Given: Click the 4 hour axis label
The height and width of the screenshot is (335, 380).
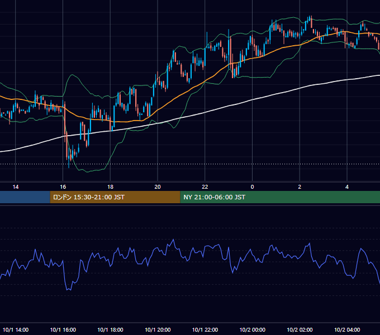Looking at the screenshot, I should (347, 187).
